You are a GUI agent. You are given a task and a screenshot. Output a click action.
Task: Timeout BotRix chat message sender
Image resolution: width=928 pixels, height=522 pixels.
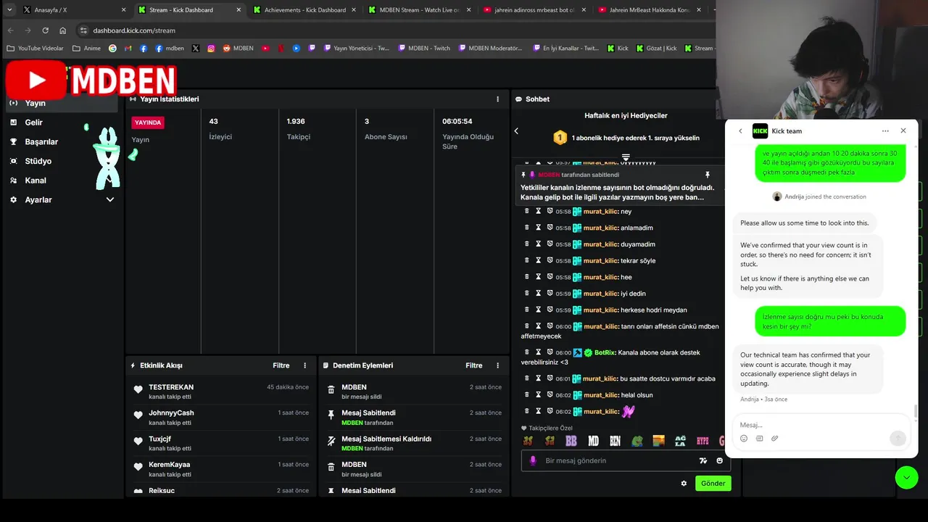click(538, 352)
